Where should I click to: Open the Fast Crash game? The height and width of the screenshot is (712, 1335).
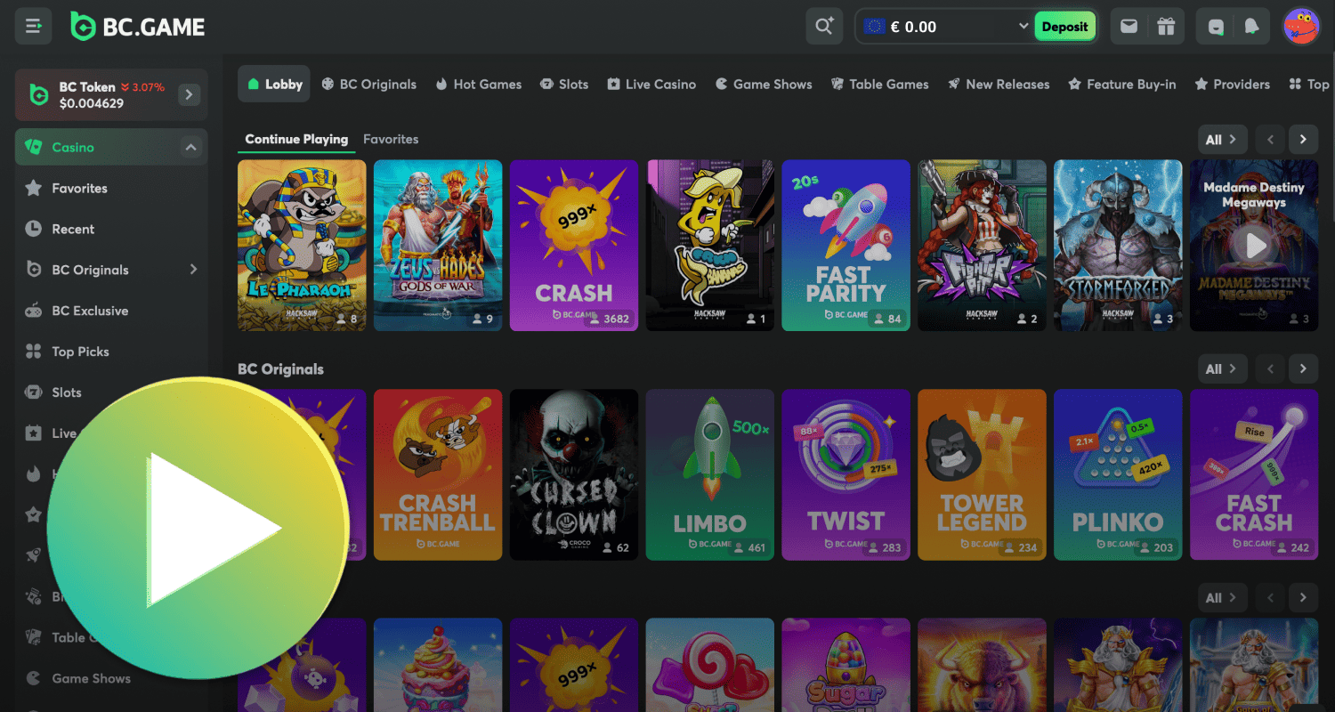[x=1255, y=475]
